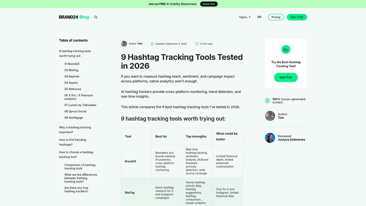
Task: Open the BRAND24 Blog logo link
Action: click(74, 17)
